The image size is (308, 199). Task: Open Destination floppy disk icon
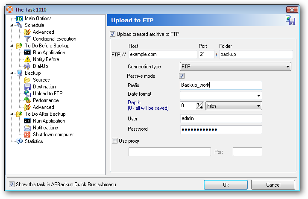click(x=27, y=87)
